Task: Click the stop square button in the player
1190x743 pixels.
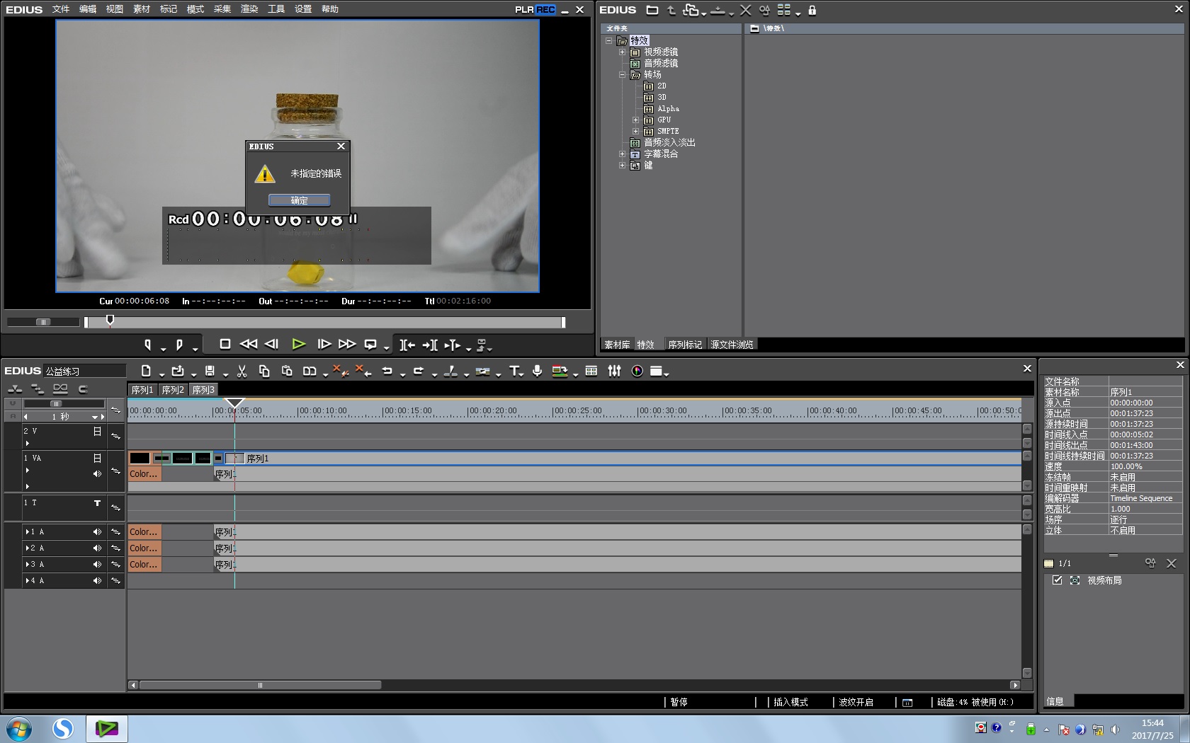Action: tap(225, 344)
